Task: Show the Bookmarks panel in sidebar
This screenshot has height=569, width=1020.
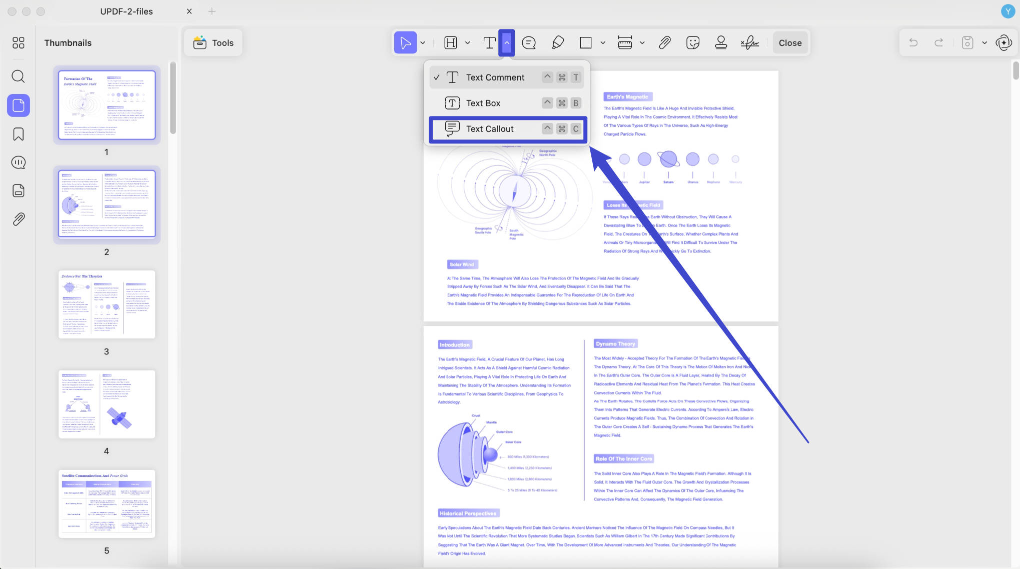Action: pos(18,134)
